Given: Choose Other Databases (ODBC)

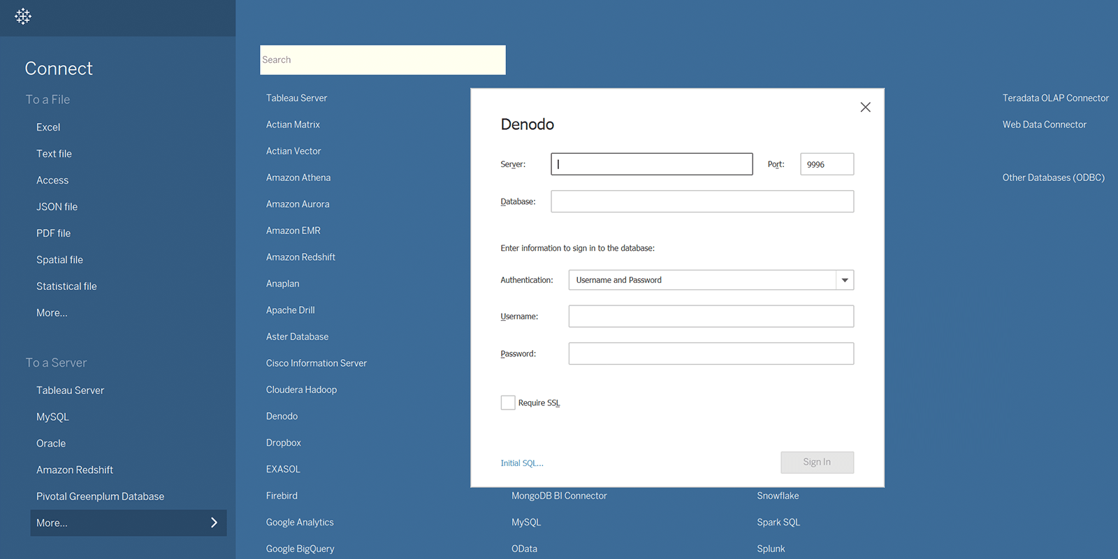Looking at the screenshot, I should coord(1053,177).
